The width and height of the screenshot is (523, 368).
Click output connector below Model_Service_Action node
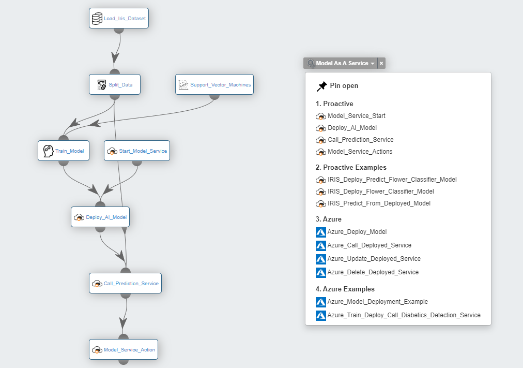124,362
